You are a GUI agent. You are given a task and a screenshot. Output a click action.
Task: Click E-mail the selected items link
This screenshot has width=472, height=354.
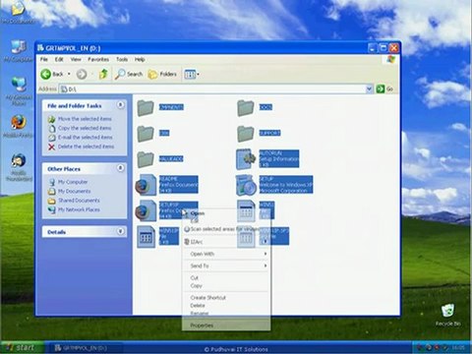[x=86, y=137]
